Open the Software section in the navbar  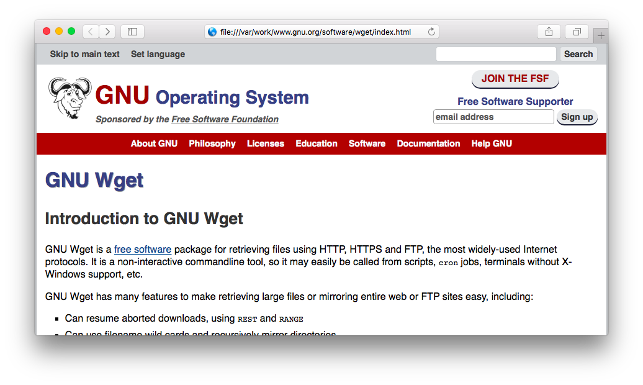(367, 143)
